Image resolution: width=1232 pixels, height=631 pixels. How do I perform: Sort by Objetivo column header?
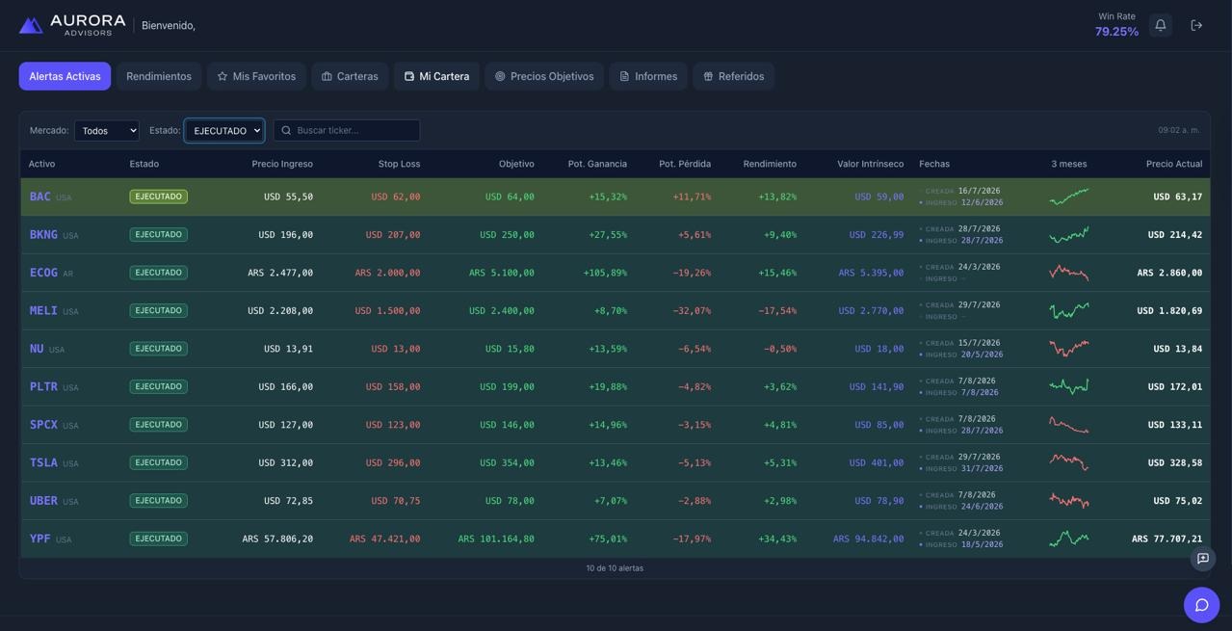tap(516, 164)
